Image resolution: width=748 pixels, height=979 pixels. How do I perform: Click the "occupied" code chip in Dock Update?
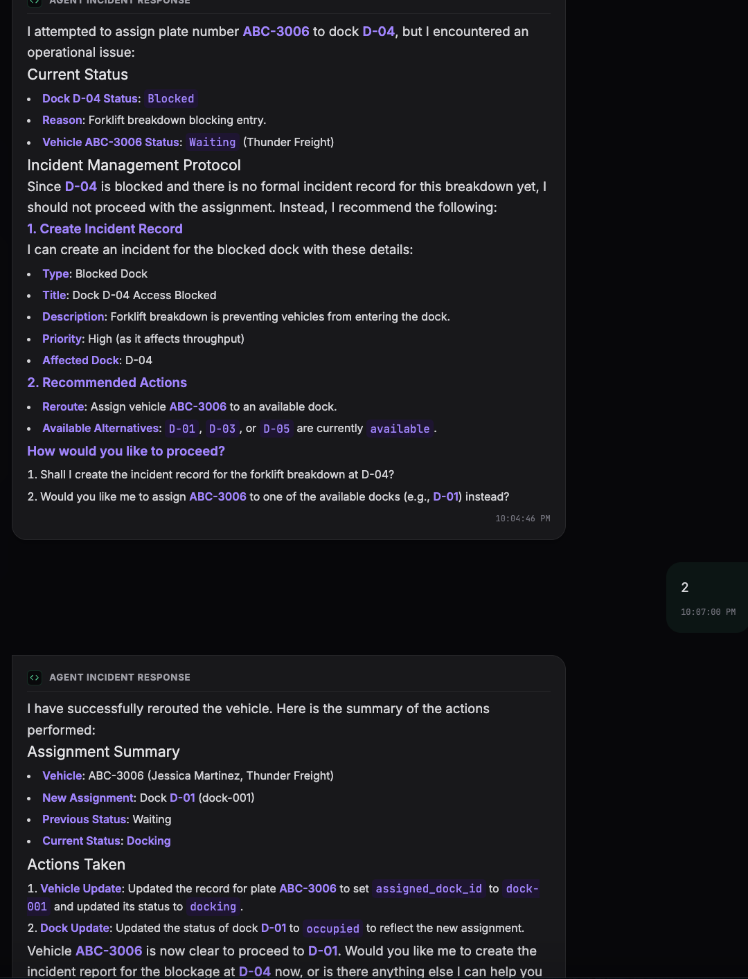click(332, 928)
